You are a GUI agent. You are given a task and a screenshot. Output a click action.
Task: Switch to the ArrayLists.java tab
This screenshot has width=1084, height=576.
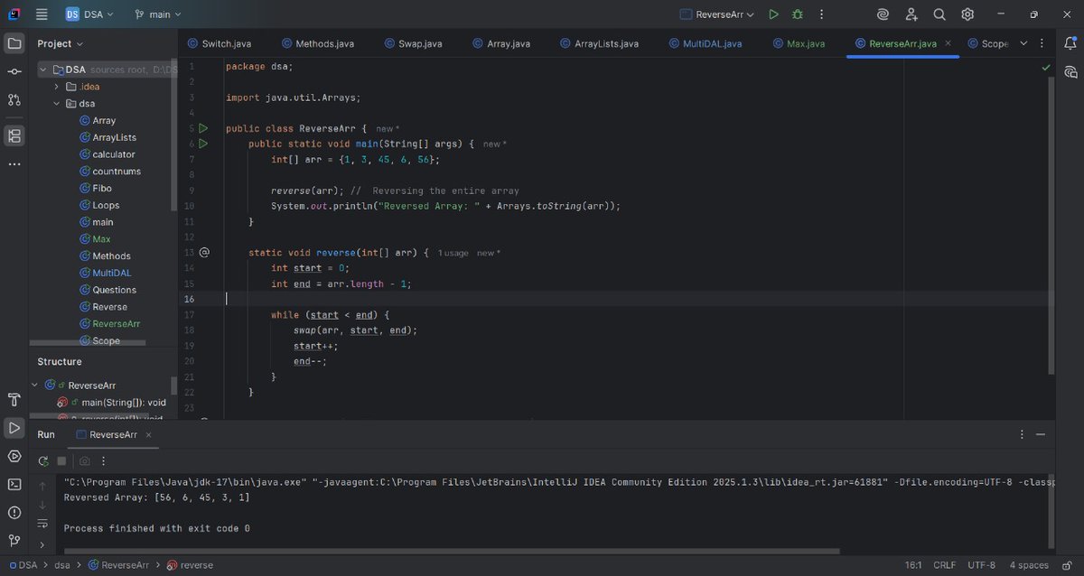pos(599,43)
